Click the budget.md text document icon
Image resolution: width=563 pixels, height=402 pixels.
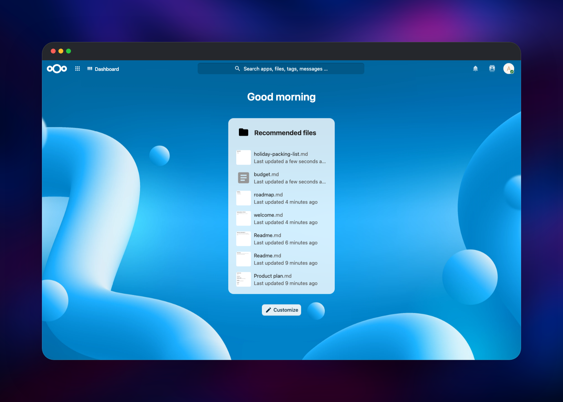pos(244,178)
